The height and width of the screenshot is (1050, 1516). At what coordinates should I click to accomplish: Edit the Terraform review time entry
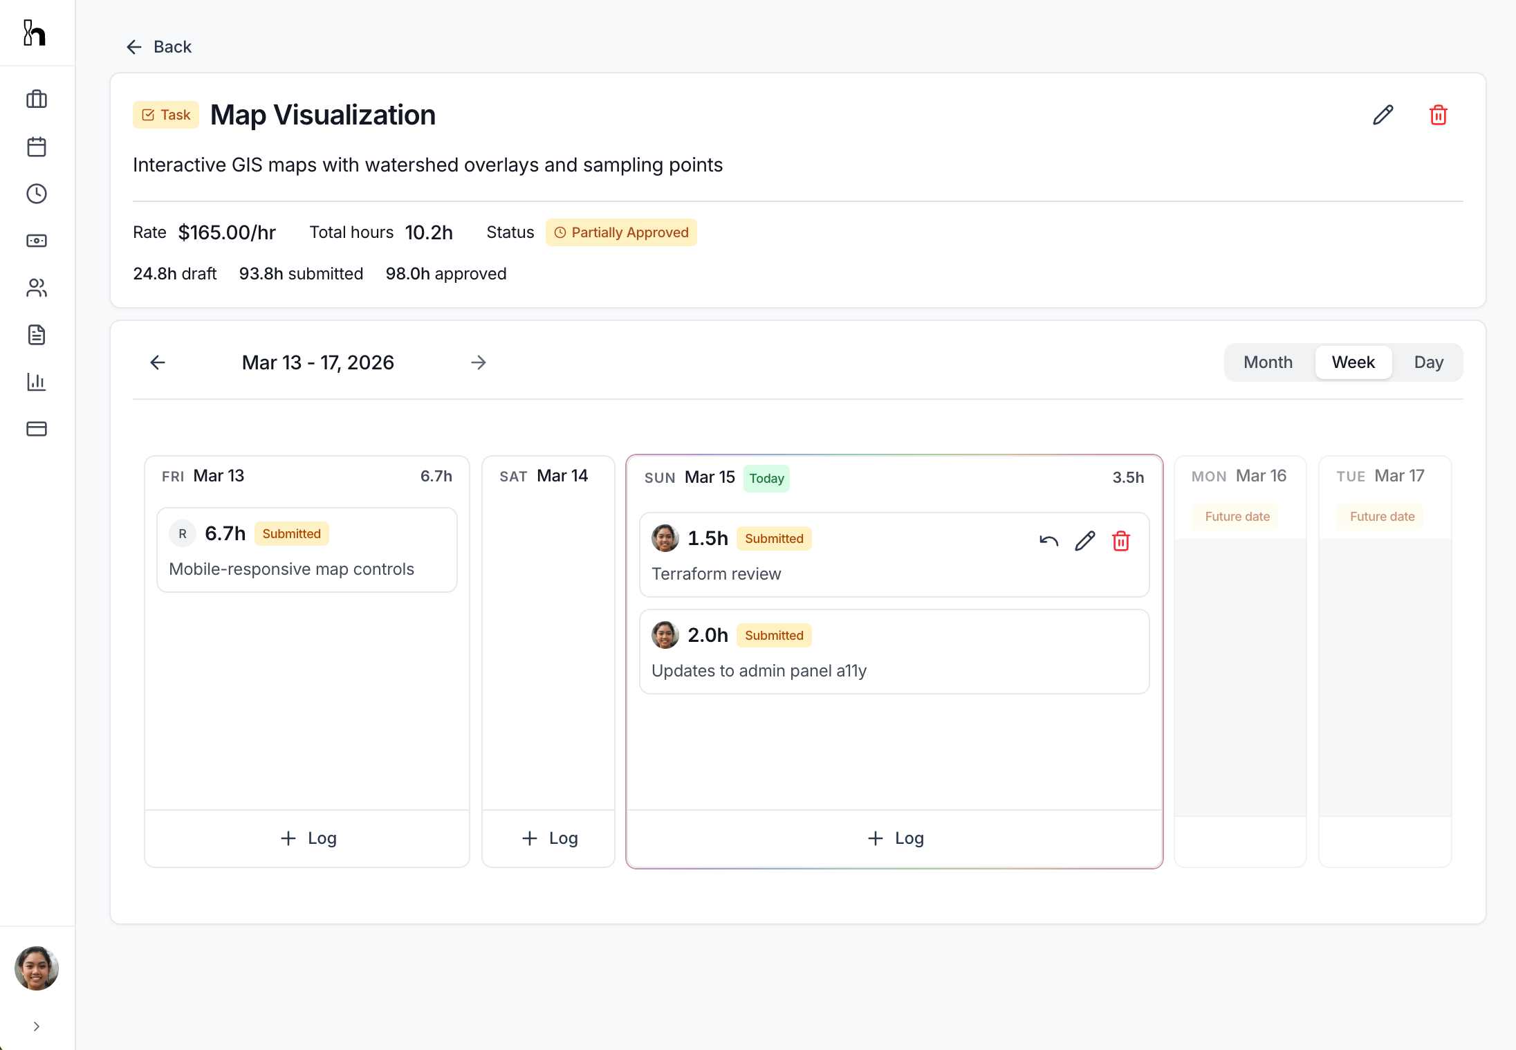[x=1084, y=541]
